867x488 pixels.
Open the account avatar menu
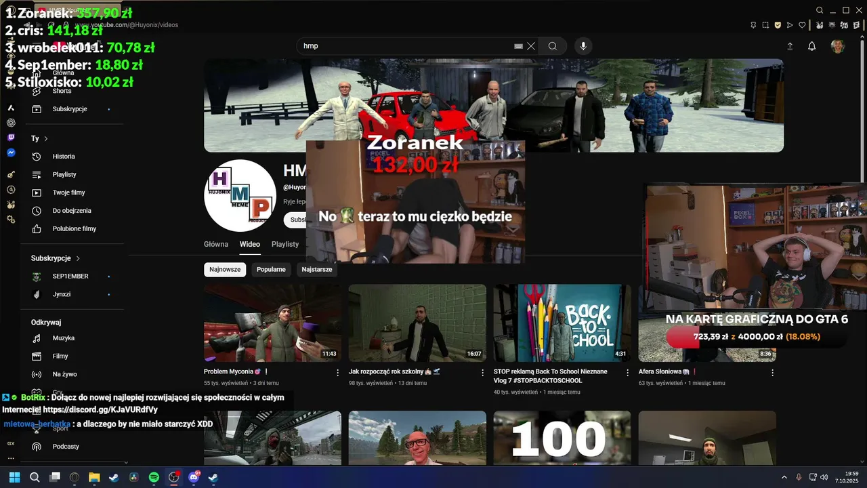(x=838, y=46)
